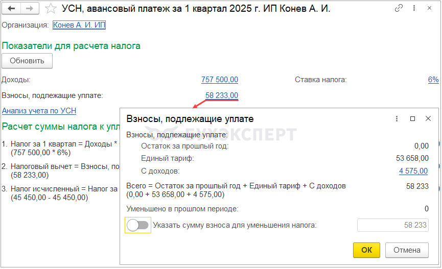Toggle Указать сумму взноса switch
Screen dimensions: 442x269
point(137,225)
